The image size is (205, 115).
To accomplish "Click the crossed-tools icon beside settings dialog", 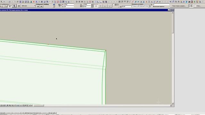I will point(19,6).
